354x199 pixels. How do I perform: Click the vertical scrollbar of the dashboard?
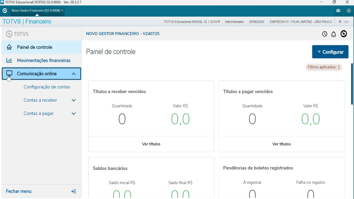[x=352, y=84]
